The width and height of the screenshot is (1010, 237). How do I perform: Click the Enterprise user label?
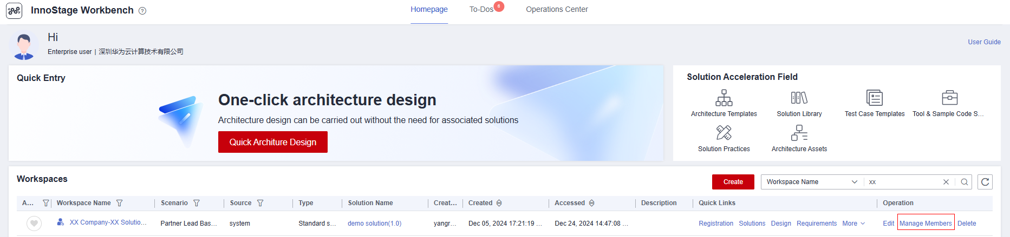70,52
